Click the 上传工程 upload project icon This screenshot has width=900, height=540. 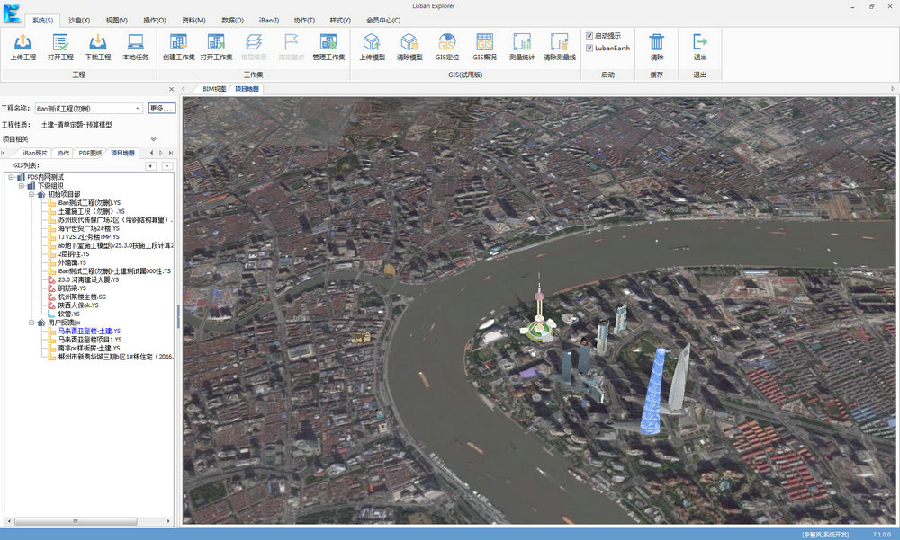(x=23, y=42)
